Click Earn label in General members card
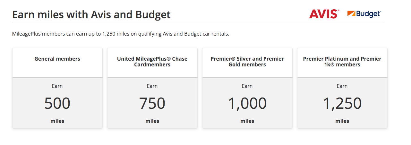411x145 pixels. [57, 86]
